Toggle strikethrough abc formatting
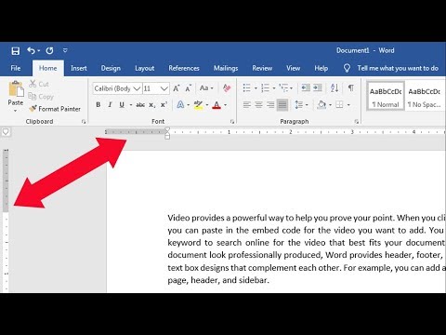The image size is (446, 335). pos(140,105)
